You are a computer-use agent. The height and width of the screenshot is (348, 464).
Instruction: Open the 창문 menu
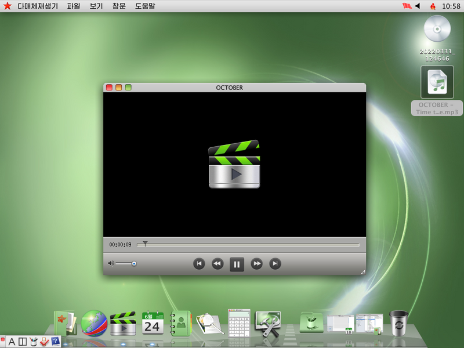118,6
